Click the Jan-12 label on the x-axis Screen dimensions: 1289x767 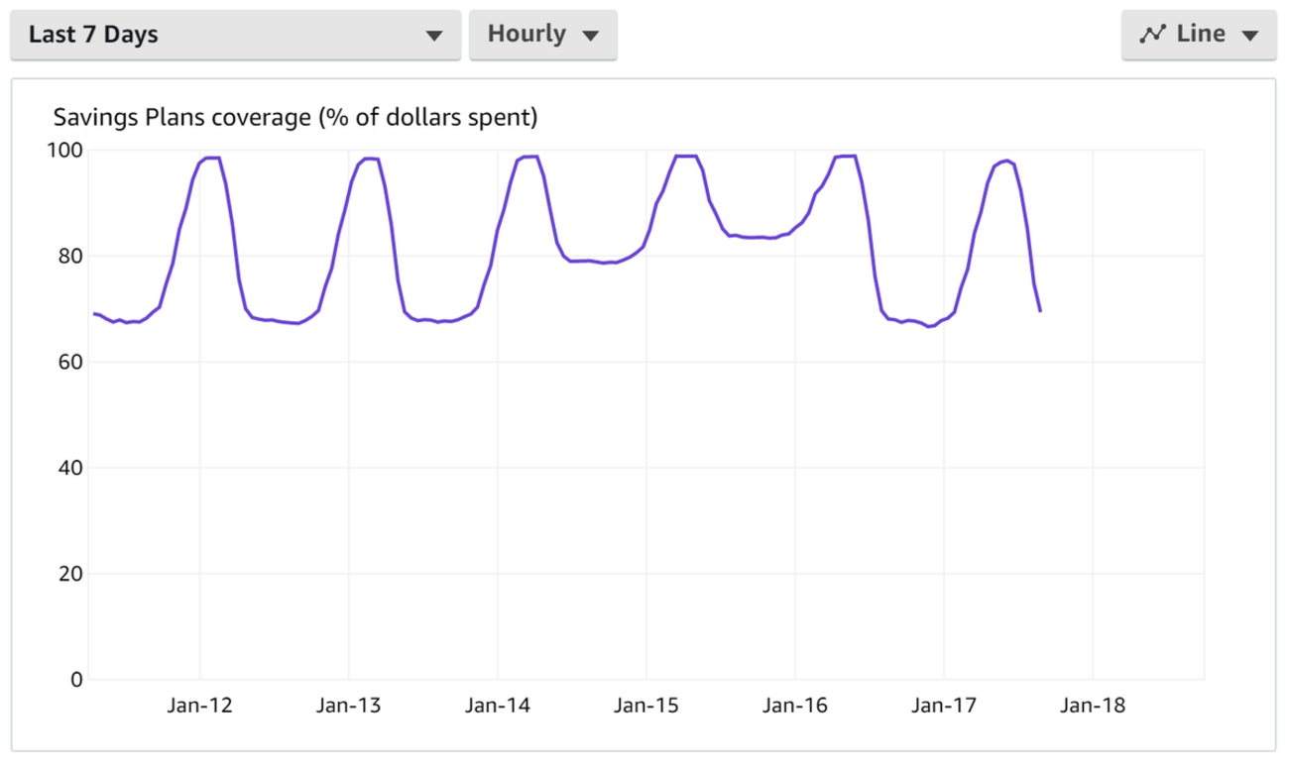tap(200, 707)
